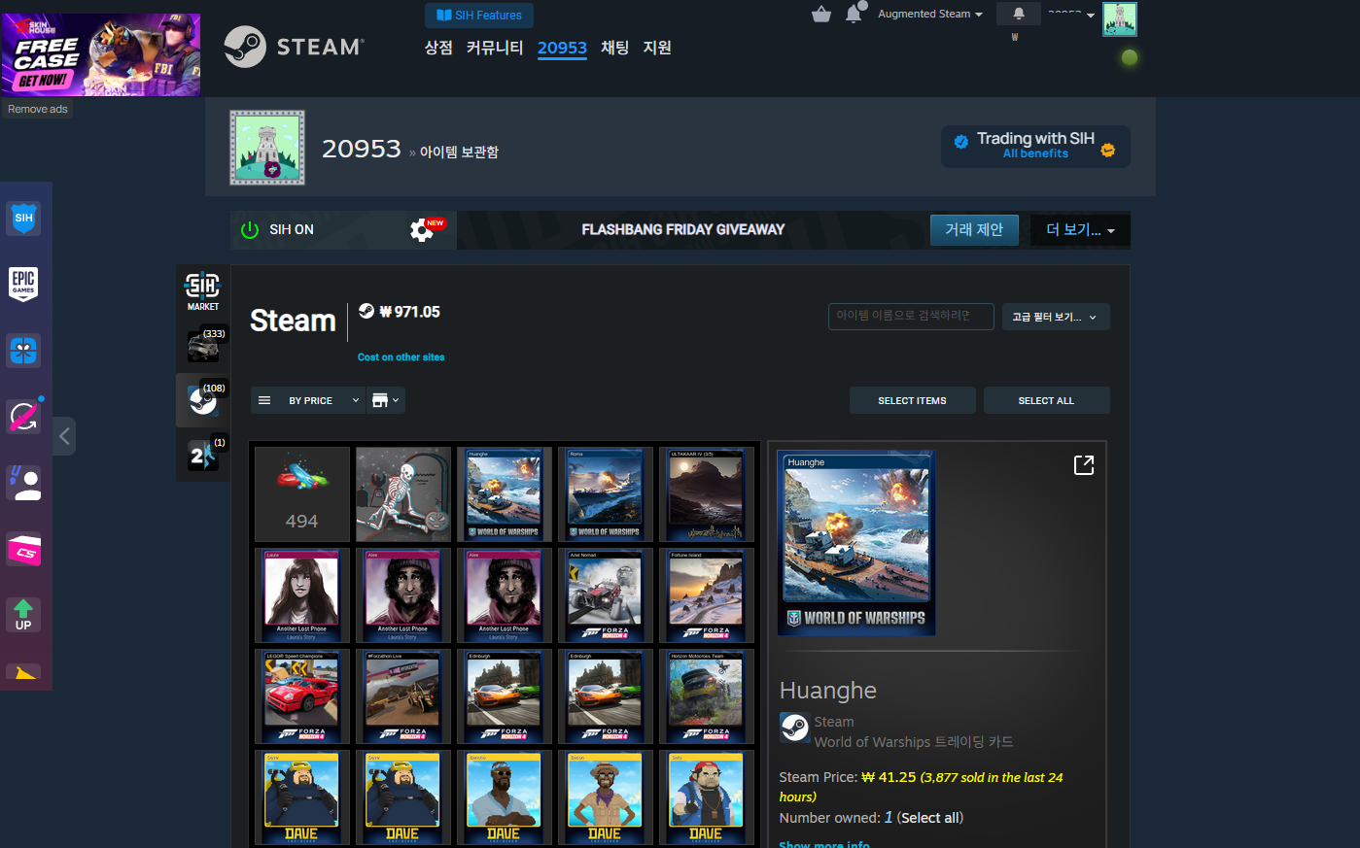Switch to the PUBG inventory (333)
Viewport: 1360px width, 848px height.
point(203,345)
